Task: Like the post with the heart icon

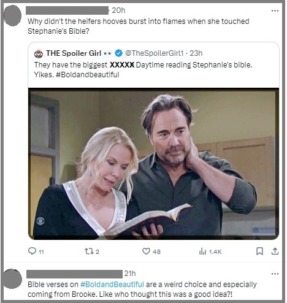Action: point(146,251)
